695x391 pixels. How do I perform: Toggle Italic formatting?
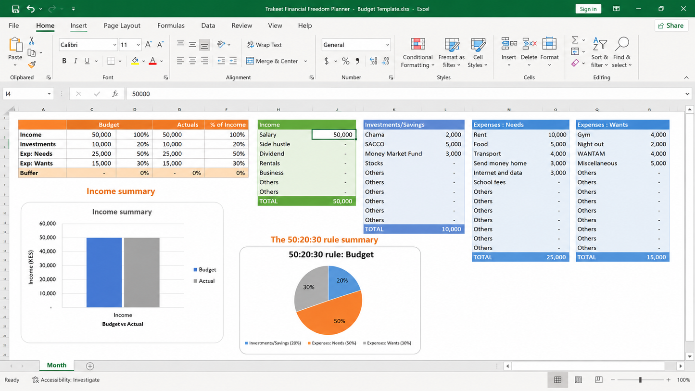point(76,61)
